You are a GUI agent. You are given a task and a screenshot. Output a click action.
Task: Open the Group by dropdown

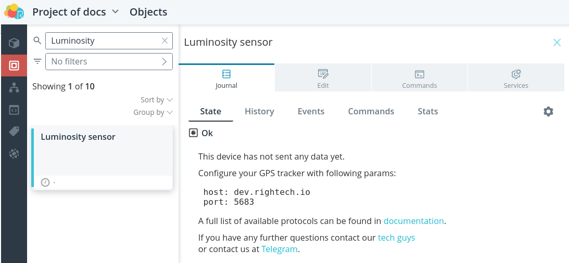(153, 112)
